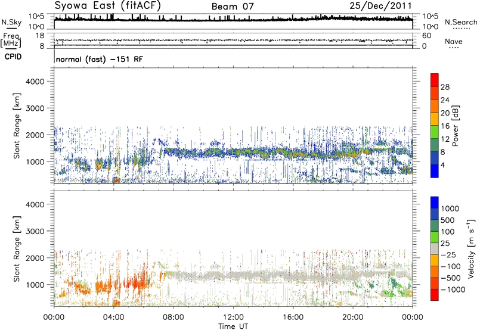Image resolution: width=477 pixels, height=330 pixels.
Task: Pick the blue top segment of the velocity colorbar
Action: (x=435, y=203)
